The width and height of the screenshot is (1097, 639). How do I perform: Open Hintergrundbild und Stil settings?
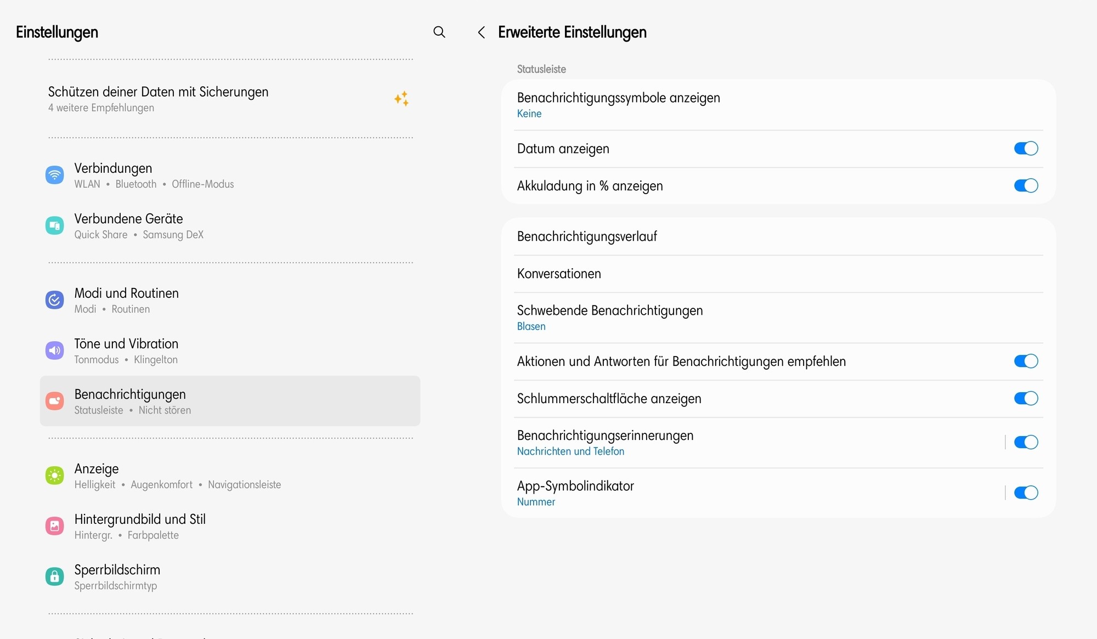230,526
